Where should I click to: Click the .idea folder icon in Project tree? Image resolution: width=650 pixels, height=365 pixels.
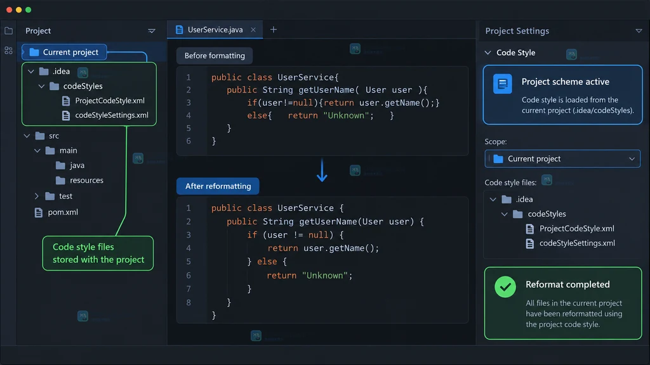(44, 71)
